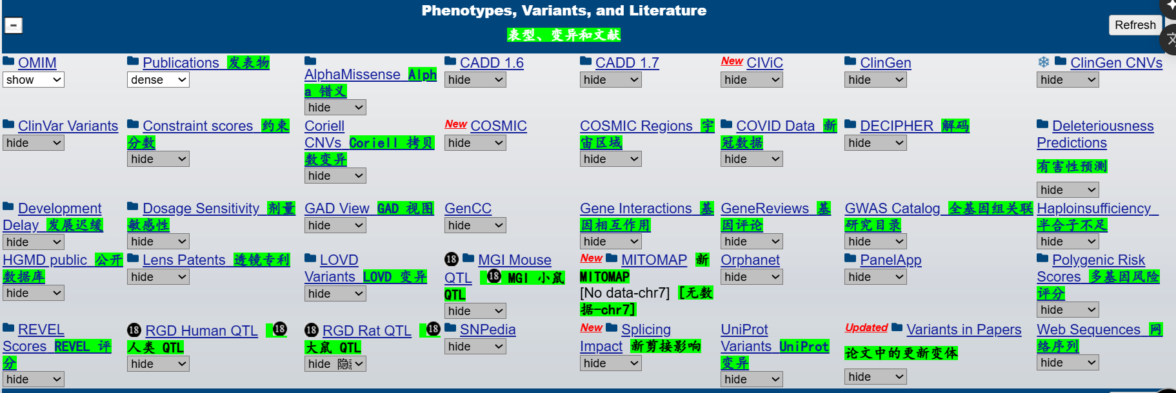Open the Web Sequences visibility dropdown
This screenshot has height=393, width=1176.
1068,363
